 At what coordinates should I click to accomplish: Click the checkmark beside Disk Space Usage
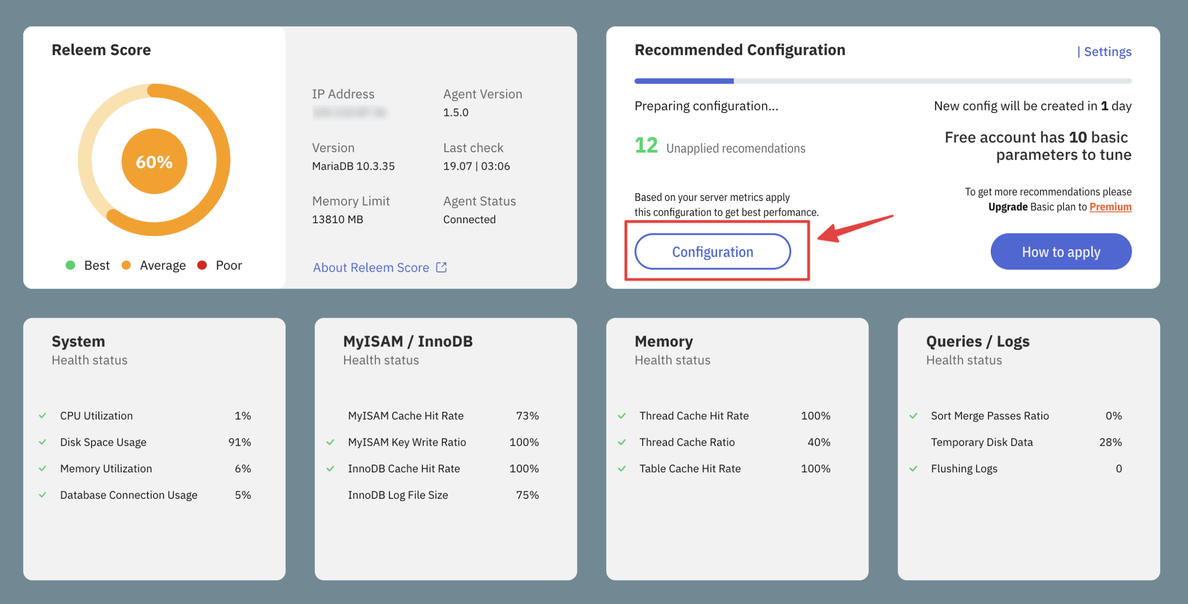pyautogui.click(x=42, y=442)
